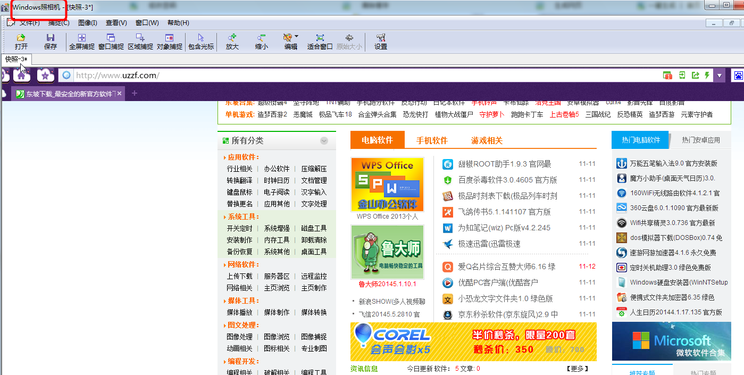Click the 京东秒杀软件 list icon
The image size is (744, 375).
[448, 314]
